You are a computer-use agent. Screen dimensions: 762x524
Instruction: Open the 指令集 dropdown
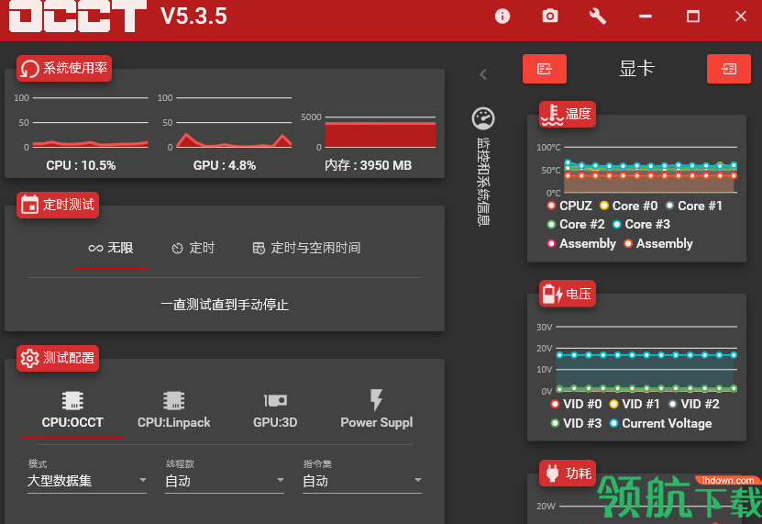pos(362,481)
